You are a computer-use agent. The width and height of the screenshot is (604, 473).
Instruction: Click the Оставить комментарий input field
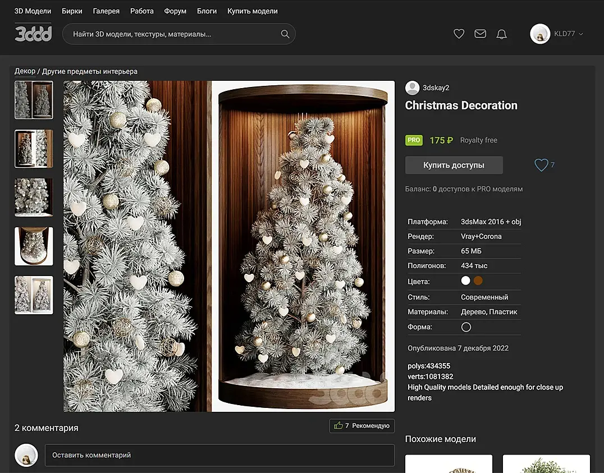tap(219, 455)
